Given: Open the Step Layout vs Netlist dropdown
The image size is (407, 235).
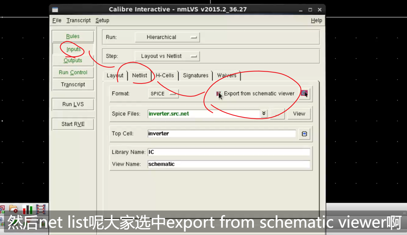Looking at the screenshot, I should [167, 56].
